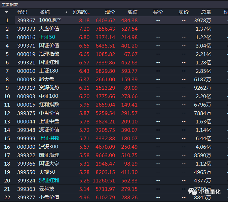The width and height of the screenshot is (228, 202).
Task: Click index code 399373
Action: coord(26,29)
